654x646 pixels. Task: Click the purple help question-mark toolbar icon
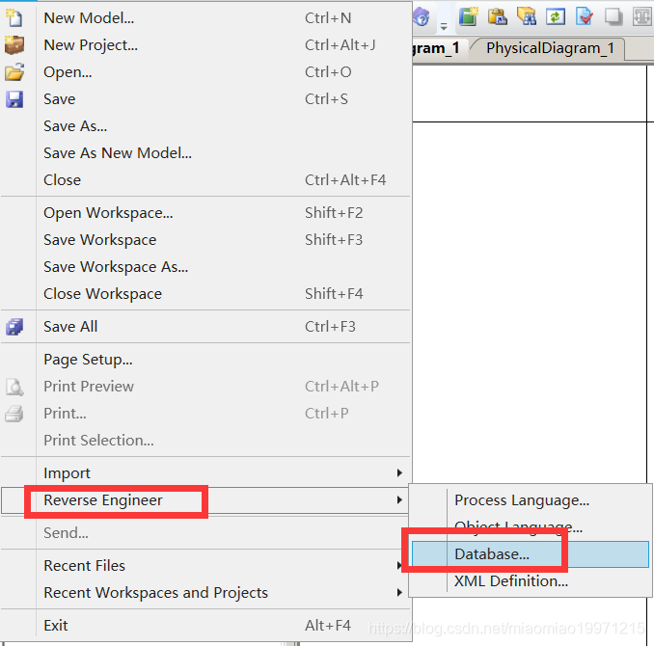click(x=422, y=17)
